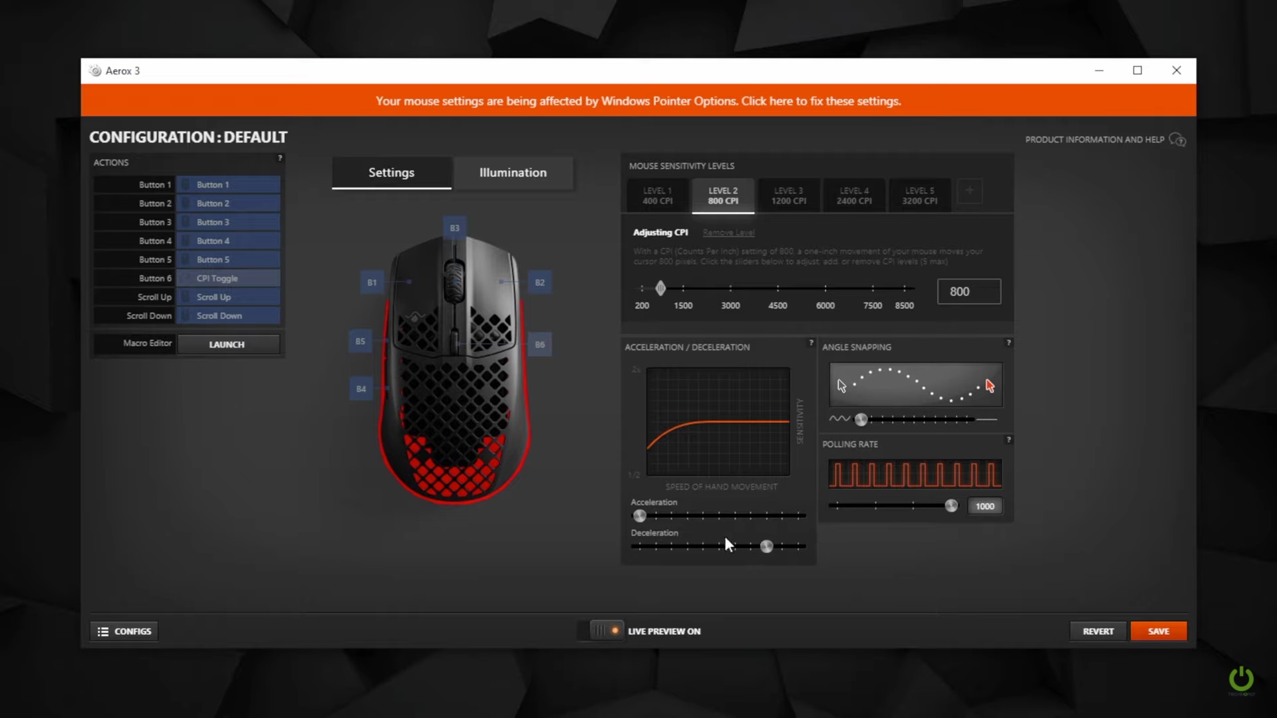The height and width of the screenshot is (718, 1277).
Task: Click the Actions panel help question mark
Action: click(280, 158)
